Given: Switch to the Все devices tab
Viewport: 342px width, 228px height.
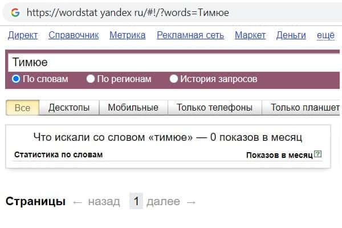Looking at the screenshot, I should point(22,108).
